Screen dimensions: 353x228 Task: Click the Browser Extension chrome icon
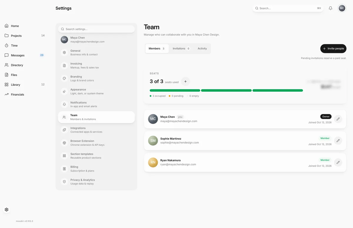click(x=64, y=143)
